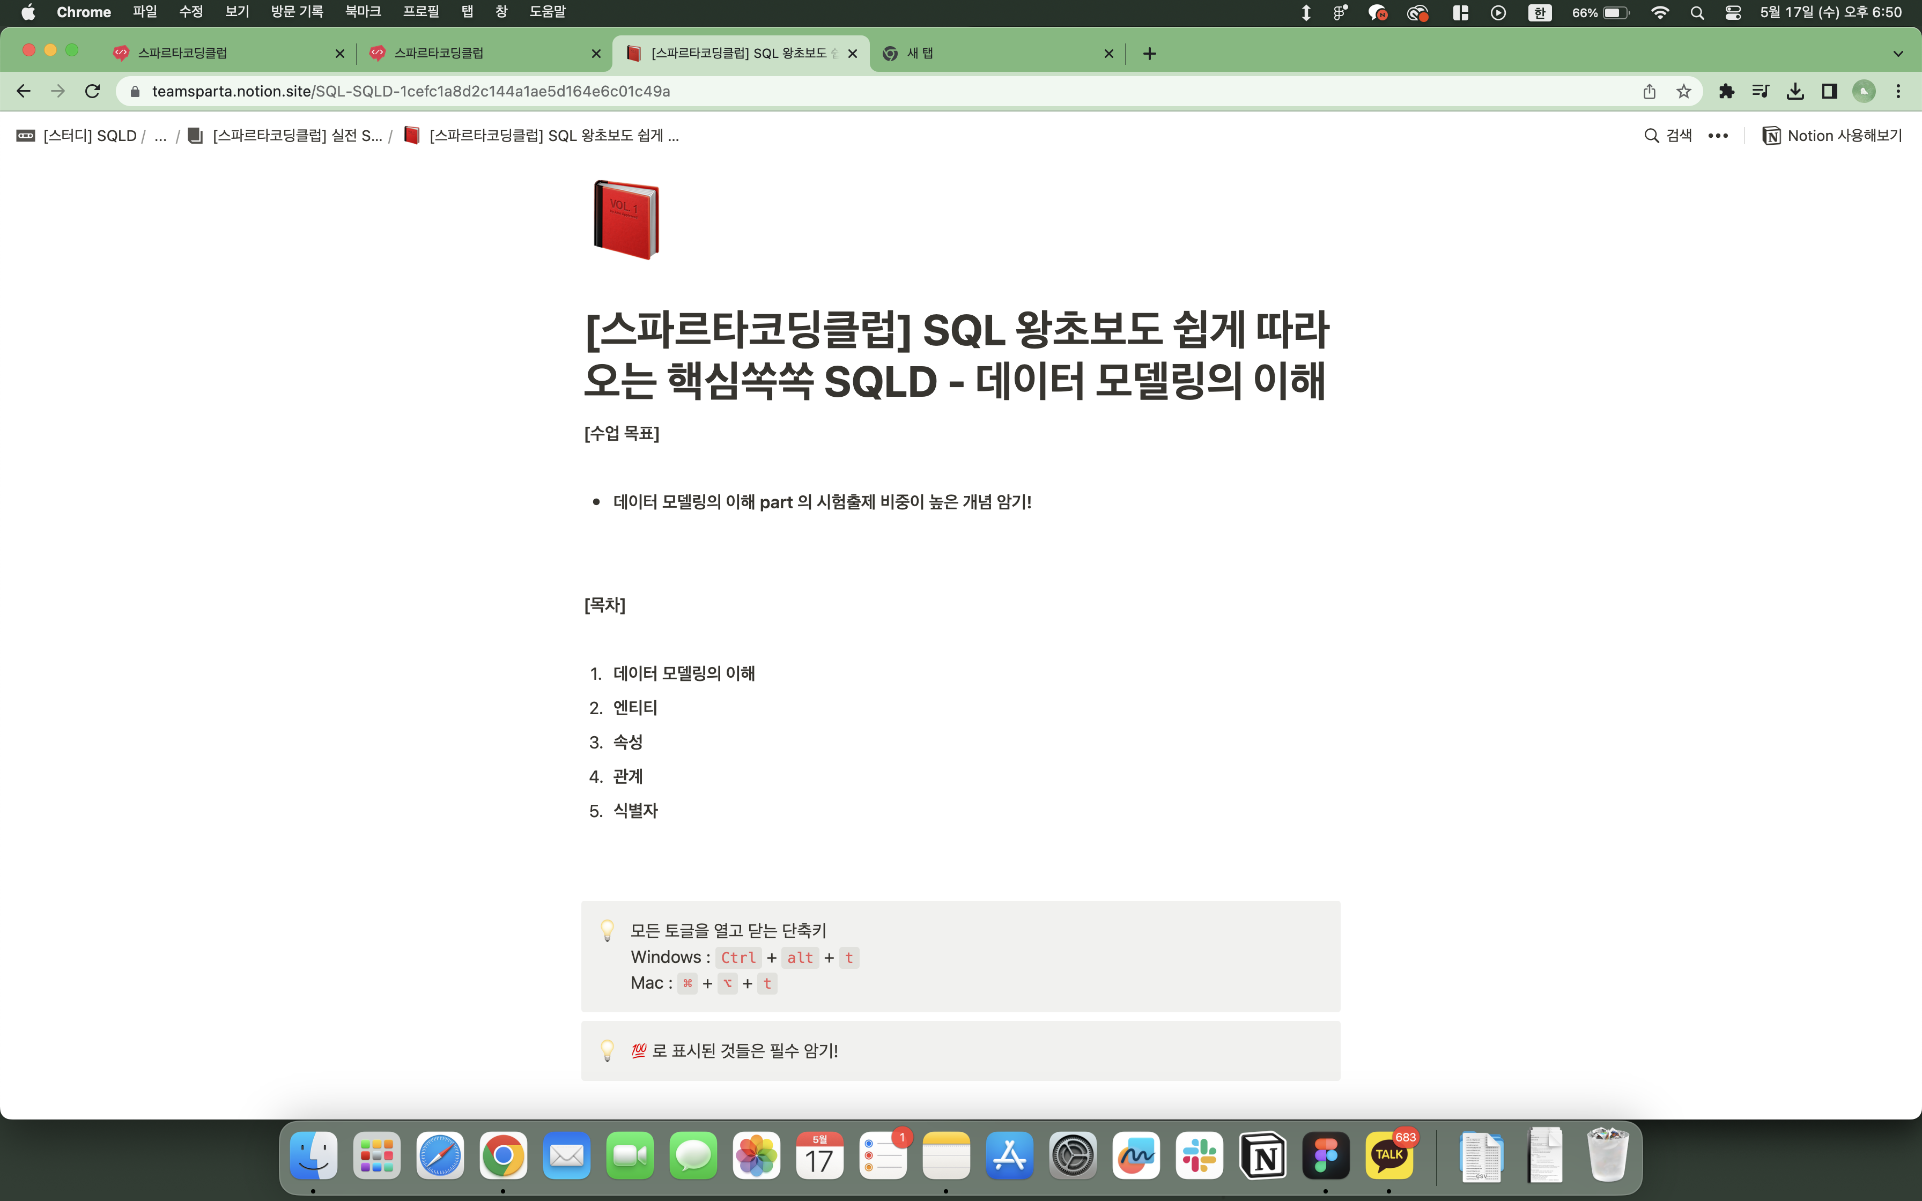The width and height of the screenshot is (1922, 1201).
Task: Expand the tab search chevron
Action: click(1898, 53)
